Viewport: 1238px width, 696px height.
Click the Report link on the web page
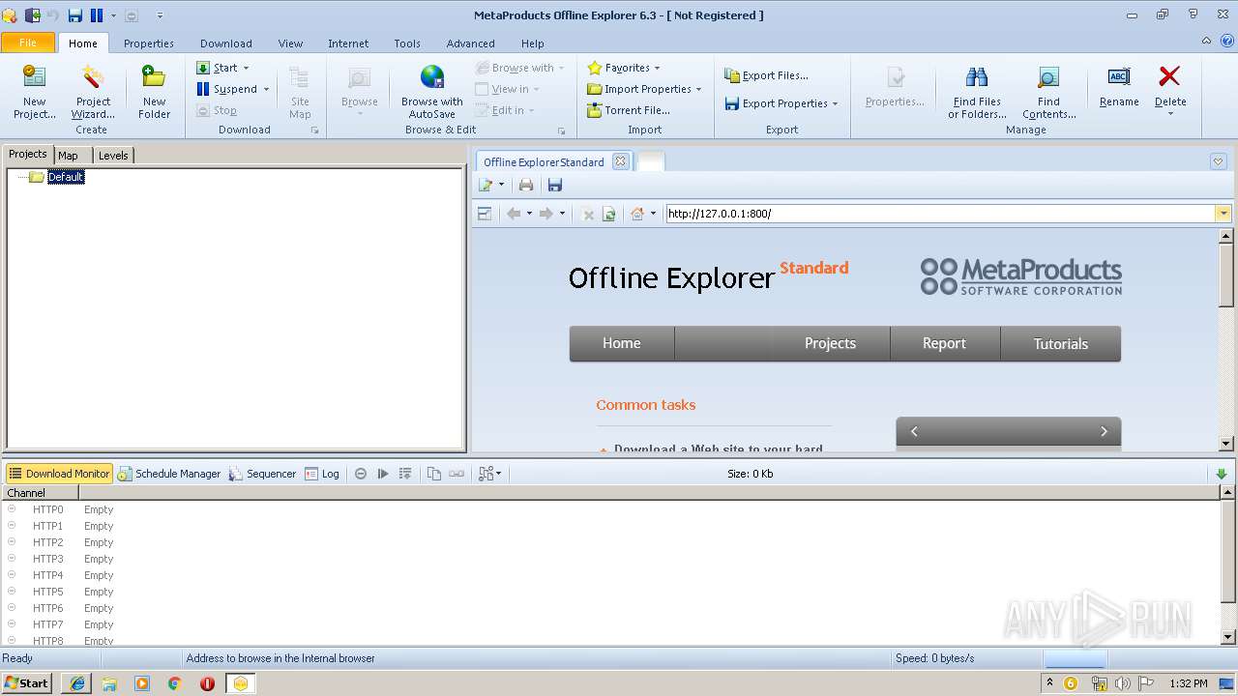tap(944, 343)
